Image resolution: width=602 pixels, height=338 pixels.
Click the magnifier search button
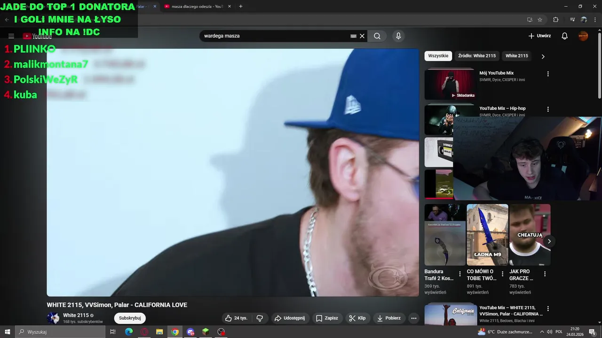tap(377, 36)
